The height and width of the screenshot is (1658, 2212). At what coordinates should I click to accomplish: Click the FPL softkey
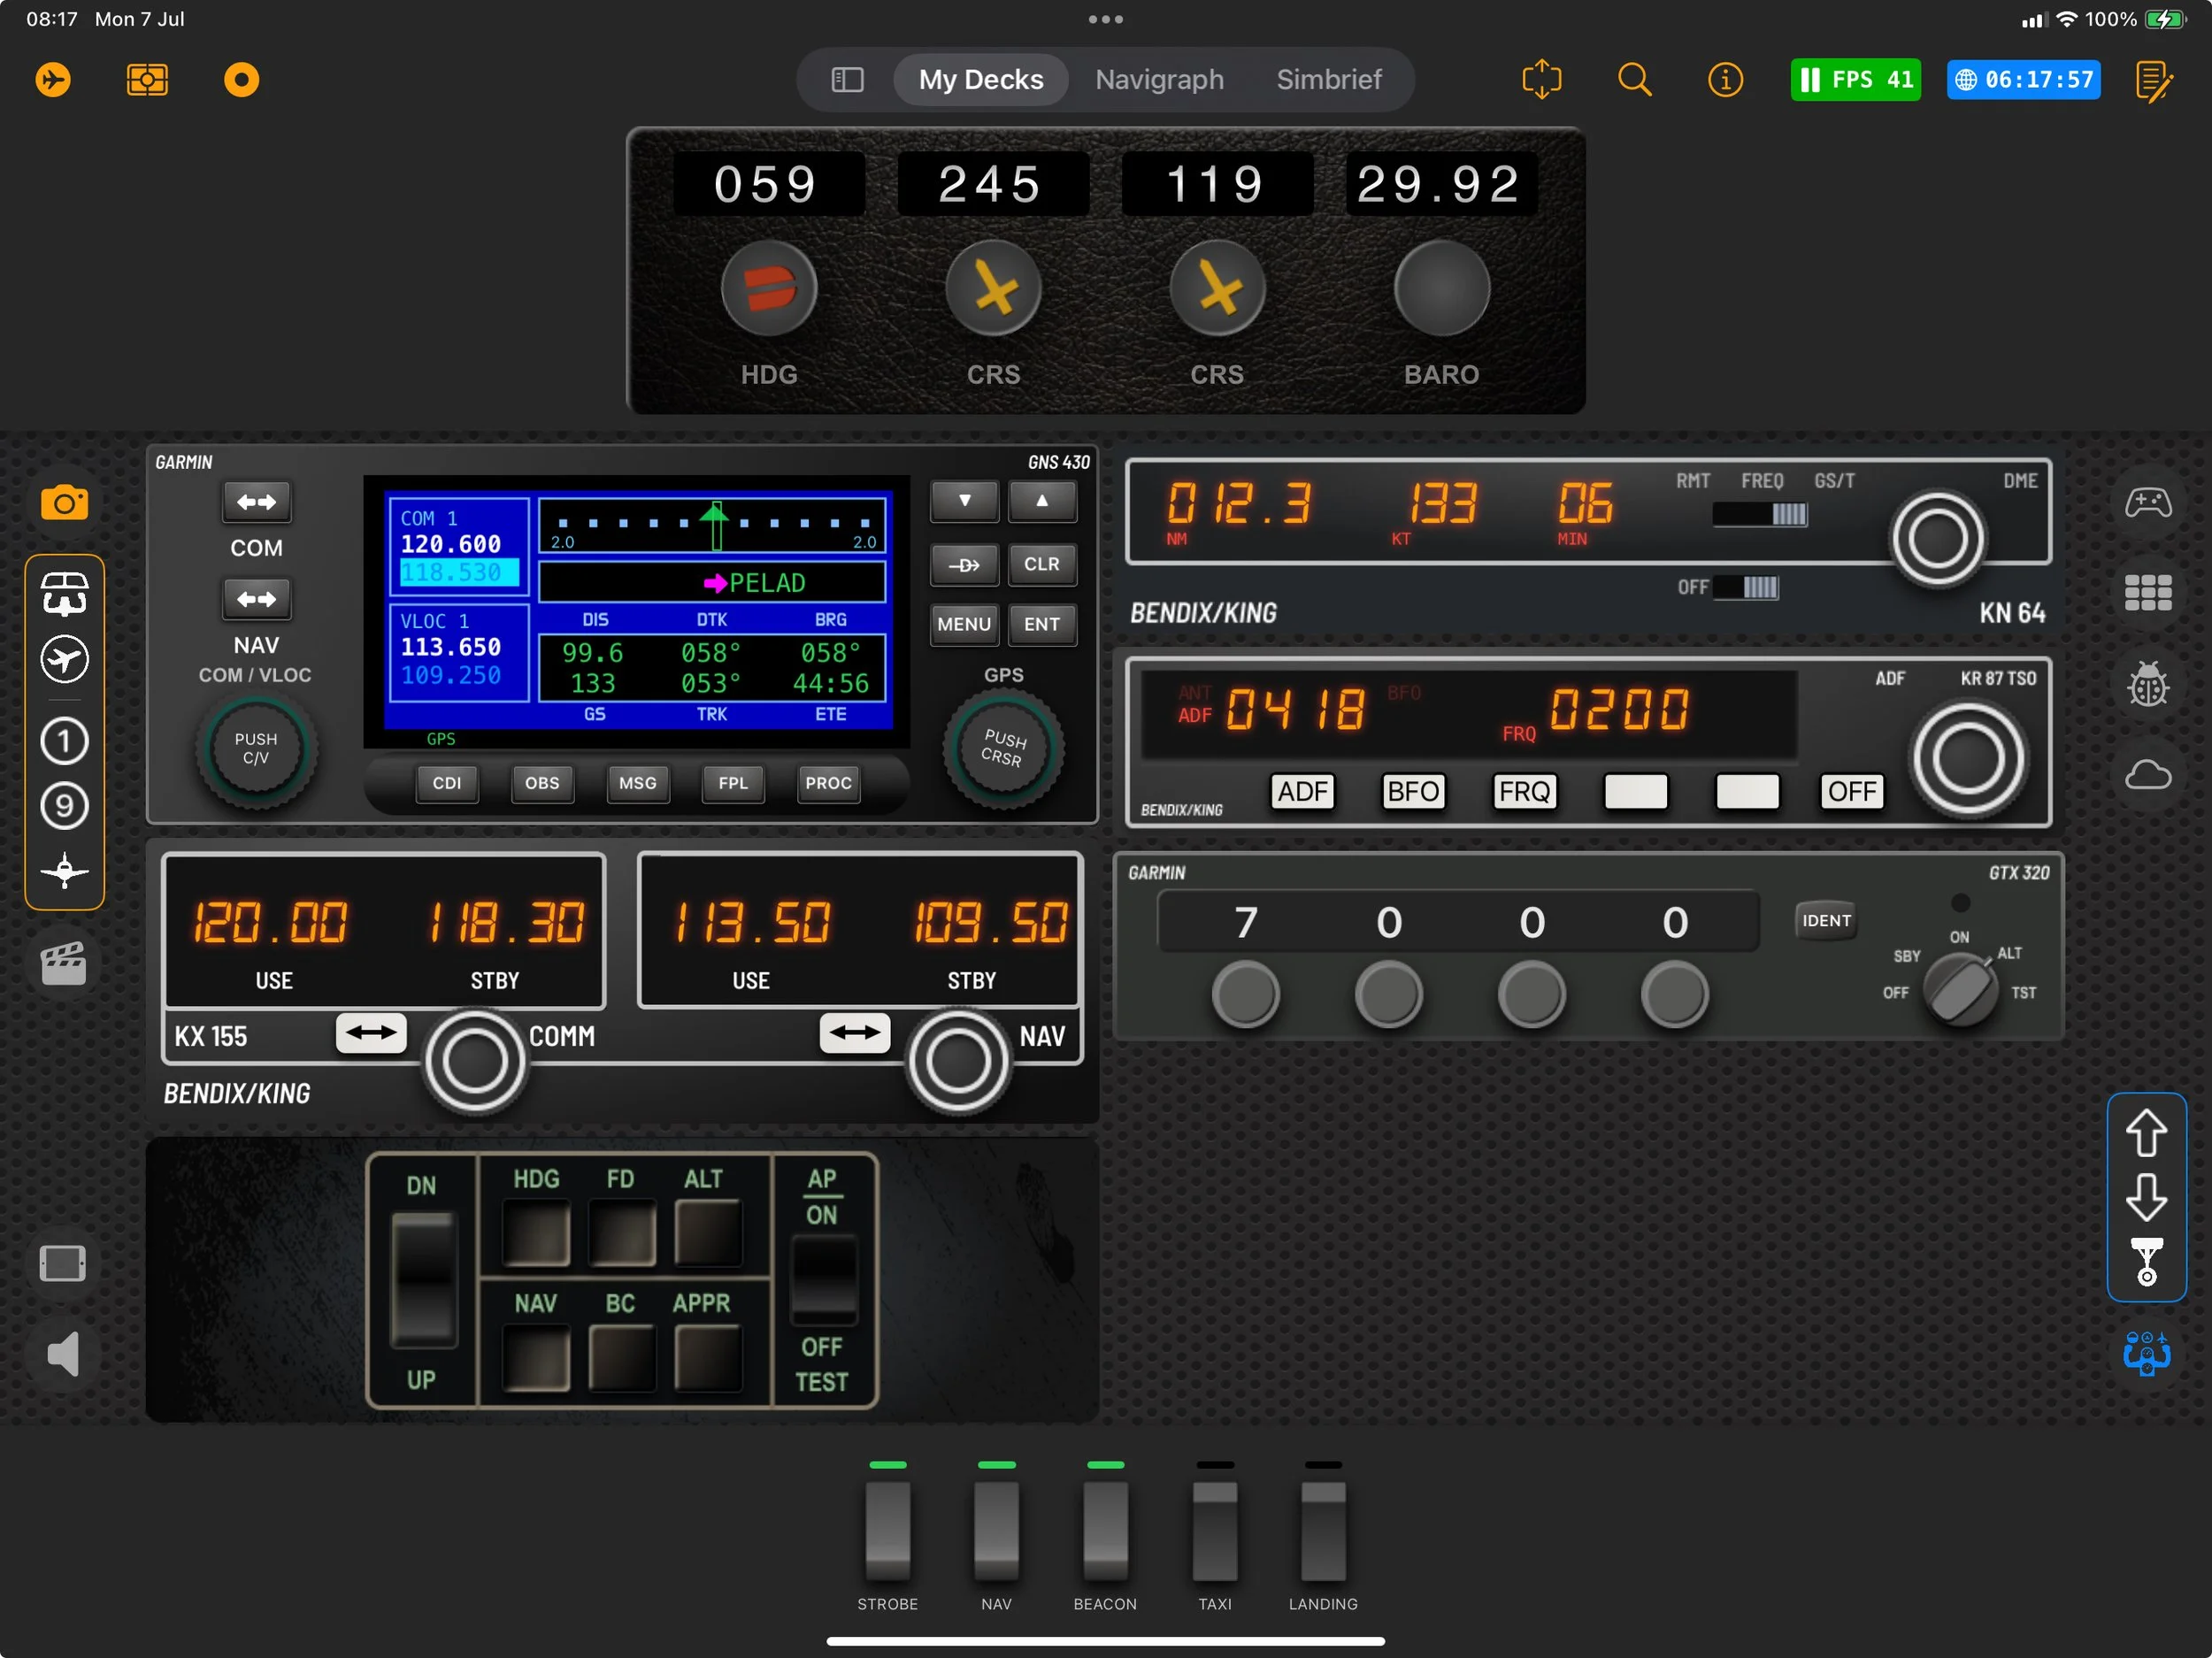coord(733,783)
